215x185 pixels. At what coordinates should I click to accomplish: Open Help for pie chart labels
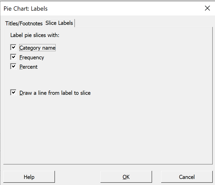click(x=29, y=177)
